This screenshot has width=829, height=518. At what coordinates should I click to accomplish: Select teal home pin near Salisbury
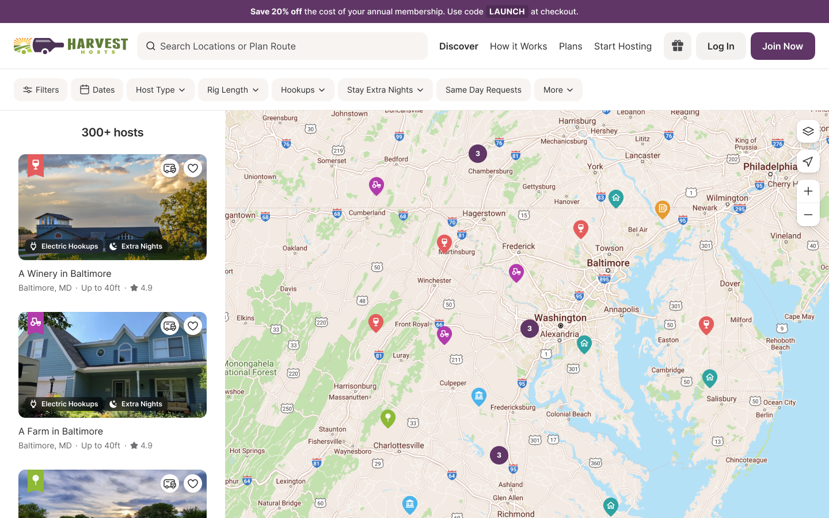(x=710, y=378)
